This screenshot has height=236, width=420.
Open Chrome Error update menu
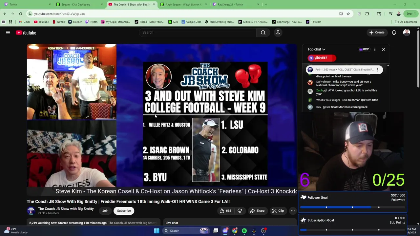[x=411, y=14]
